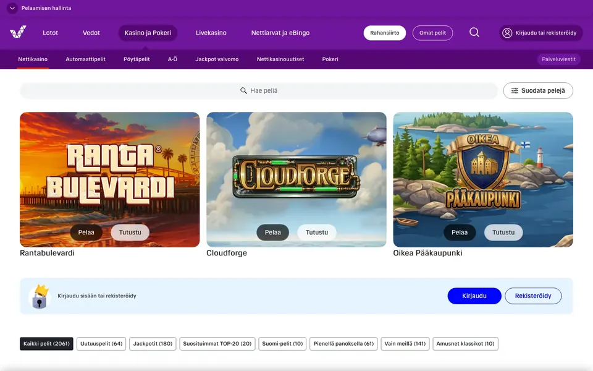Open Nettiarvat ja eBingo menu

[x=280, y=33]
